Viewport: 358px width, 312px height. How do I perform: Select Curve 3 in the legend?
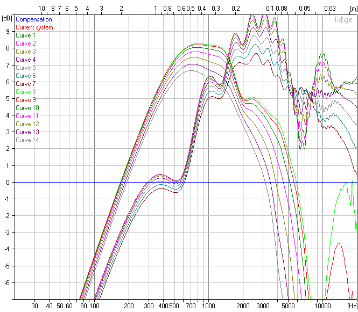(x=26, y=52)
